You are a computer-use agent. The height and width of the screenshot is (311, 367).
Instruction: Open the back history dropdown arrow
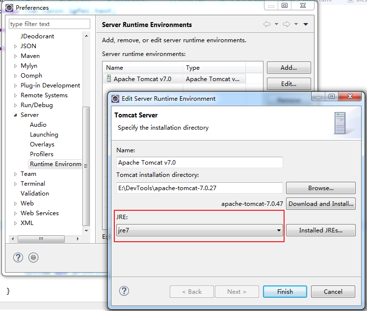tap(276, 24)
